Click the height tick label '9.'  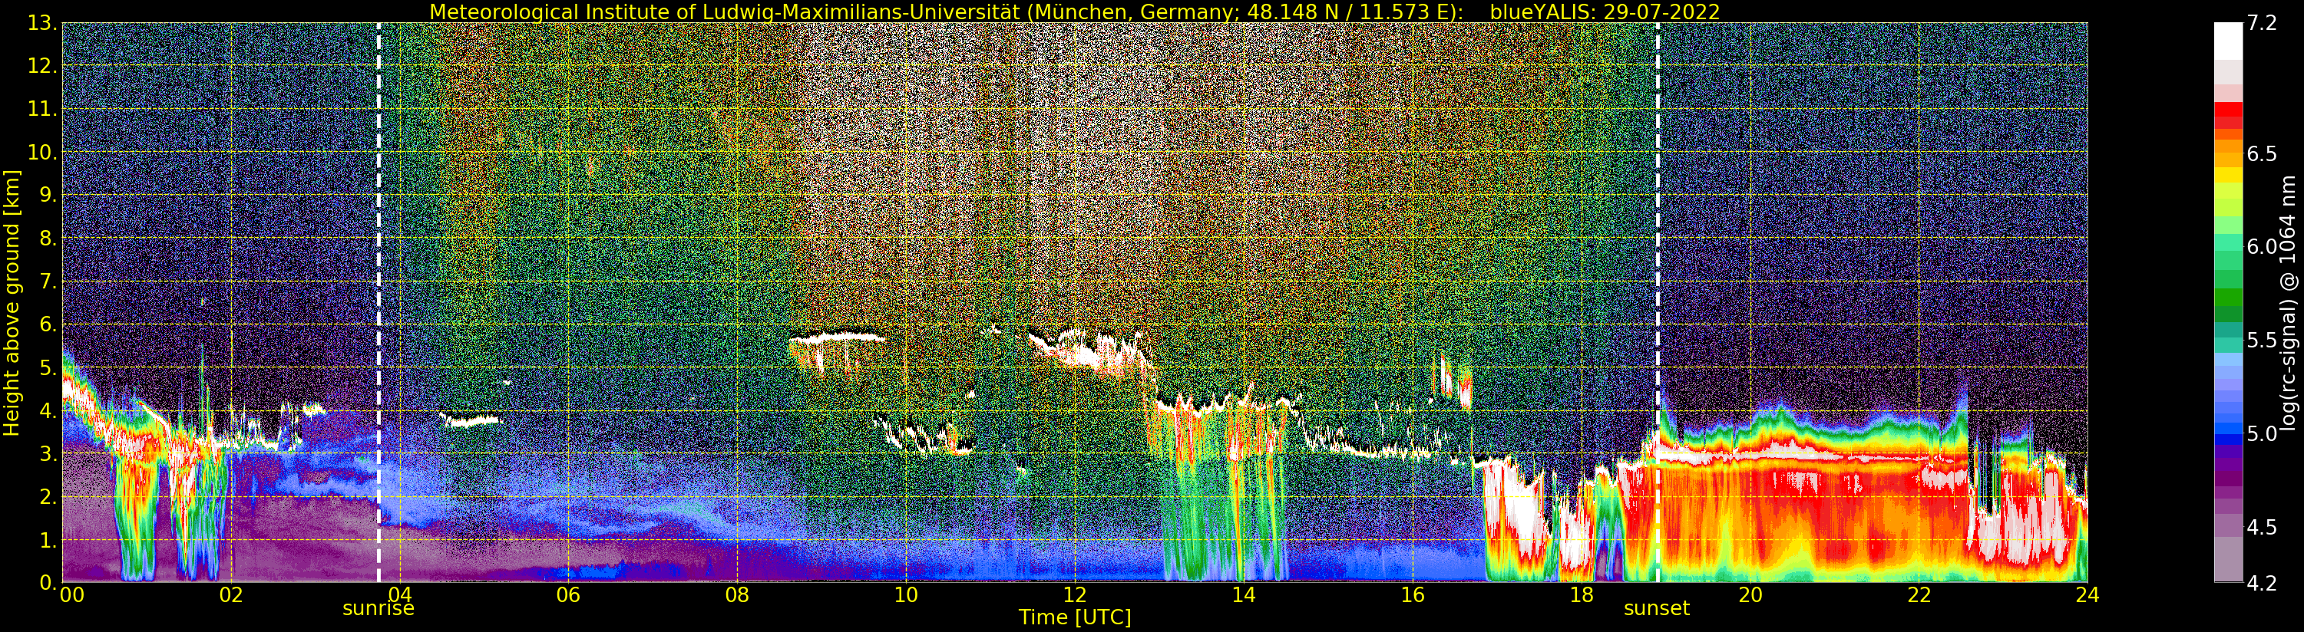click(48, 195)
